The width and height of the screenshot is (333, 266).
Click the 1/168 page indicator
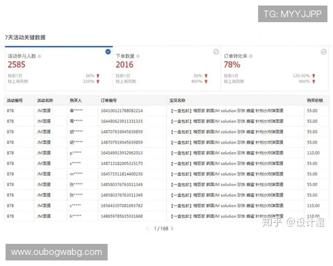(161, 228)
